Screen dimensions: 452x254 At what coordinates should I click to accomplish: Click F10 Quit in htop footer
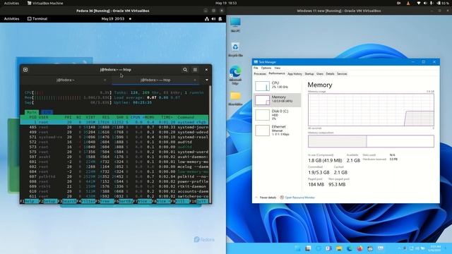click(199, 201)
